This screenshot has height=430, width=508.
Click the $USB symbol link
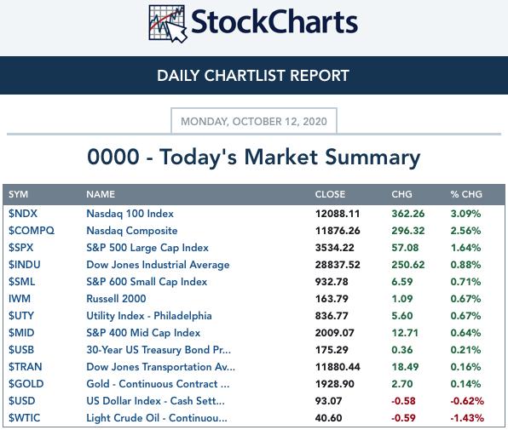click(21, 350)
